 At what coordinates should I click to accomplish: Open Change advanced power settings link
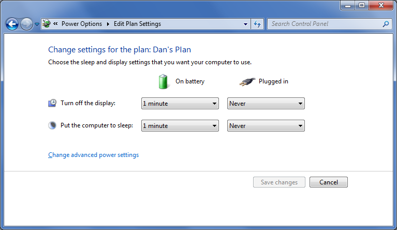pyautogui.click(x=93, y=155)
